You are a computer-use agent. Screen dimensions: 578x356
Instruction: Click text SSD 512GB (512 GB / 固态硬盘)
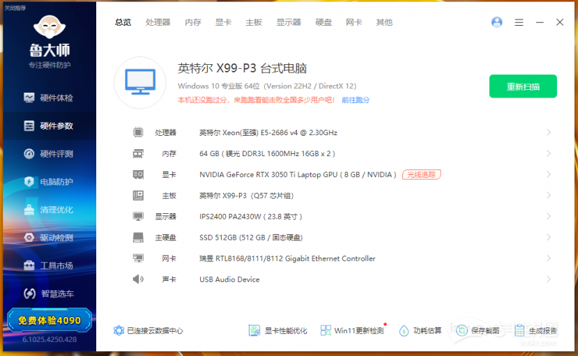click(x=251, y=238)
